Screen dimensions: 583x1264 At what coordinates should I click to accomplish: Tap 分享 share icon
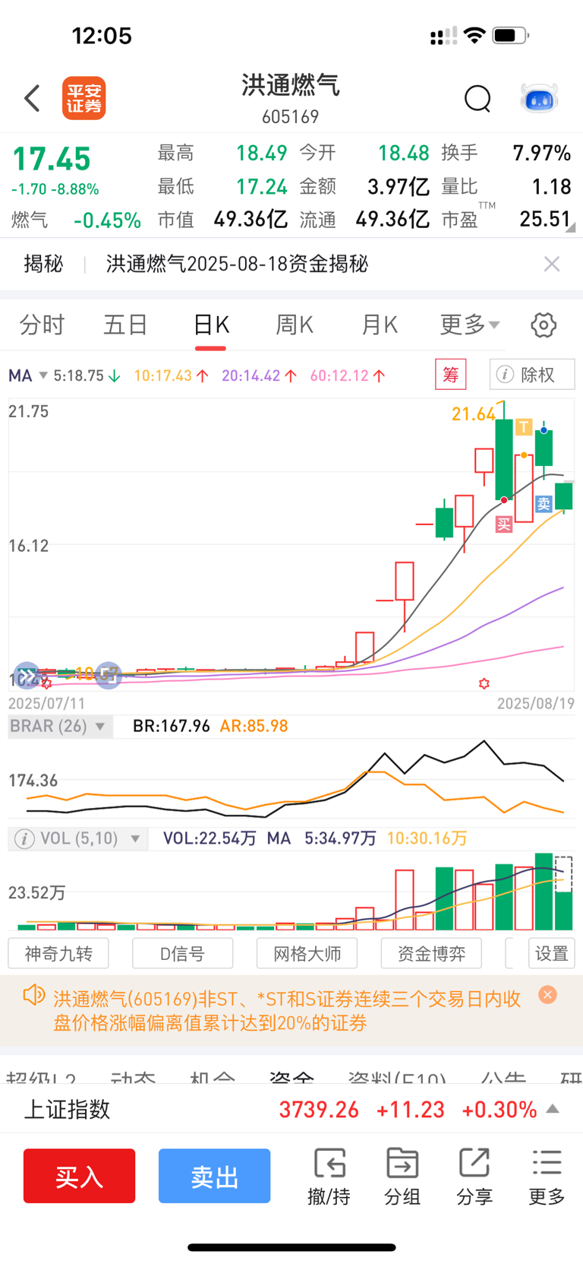(474, 1177)
